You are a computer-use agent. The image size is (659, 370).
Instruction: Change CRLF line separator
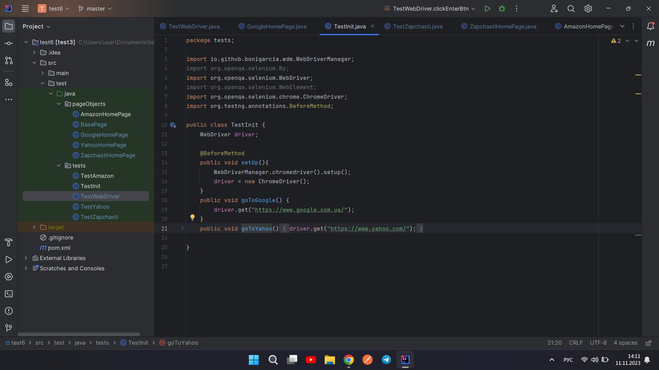point(576,343)
